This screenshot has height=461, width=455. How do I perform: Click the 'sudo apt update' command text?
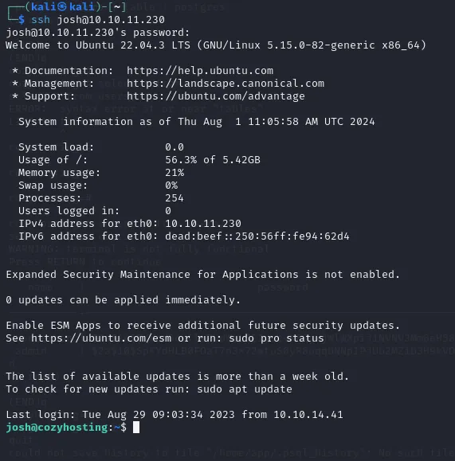245,389
